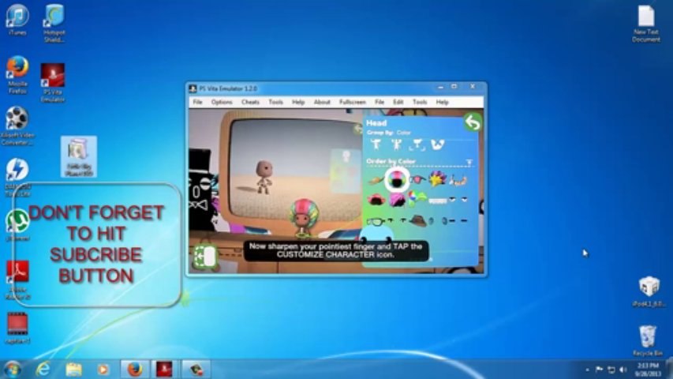Select the Recycle Bin
The height and width of the screenshot is (379, 673).
pyautogui.click(x=648, y=340)
